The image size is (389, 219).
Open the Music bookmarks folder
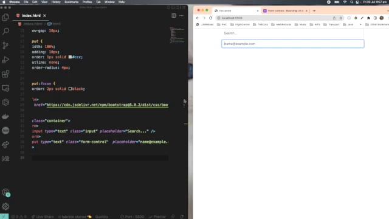pyautogui.click(x=300, y=24)
